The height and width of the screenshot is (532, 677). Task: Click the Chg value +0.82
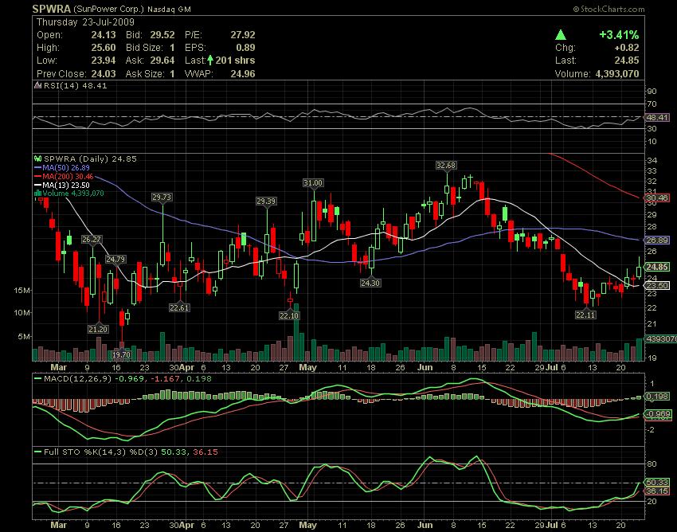627,48
